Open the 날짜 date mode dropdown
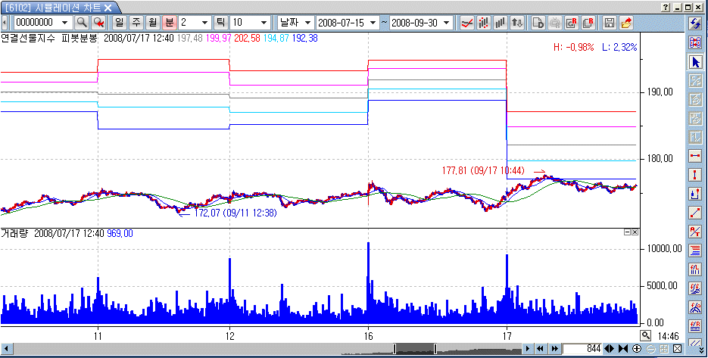 coord(307,22)
